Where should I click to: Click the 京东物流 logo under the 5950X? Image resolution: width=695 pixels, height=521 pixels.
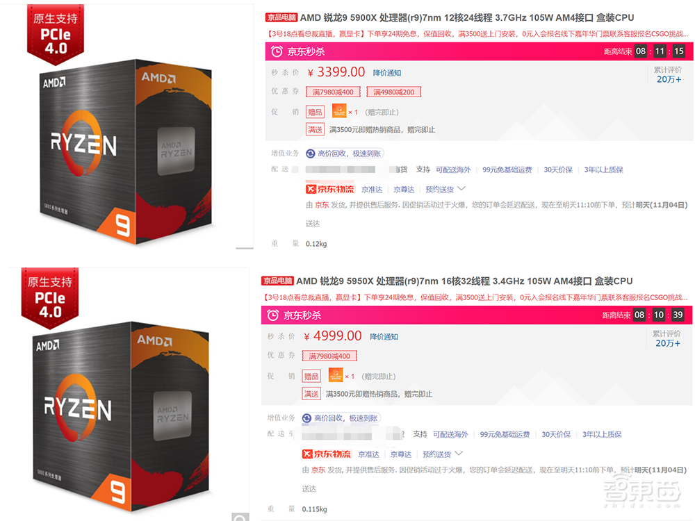click(327, 454)
